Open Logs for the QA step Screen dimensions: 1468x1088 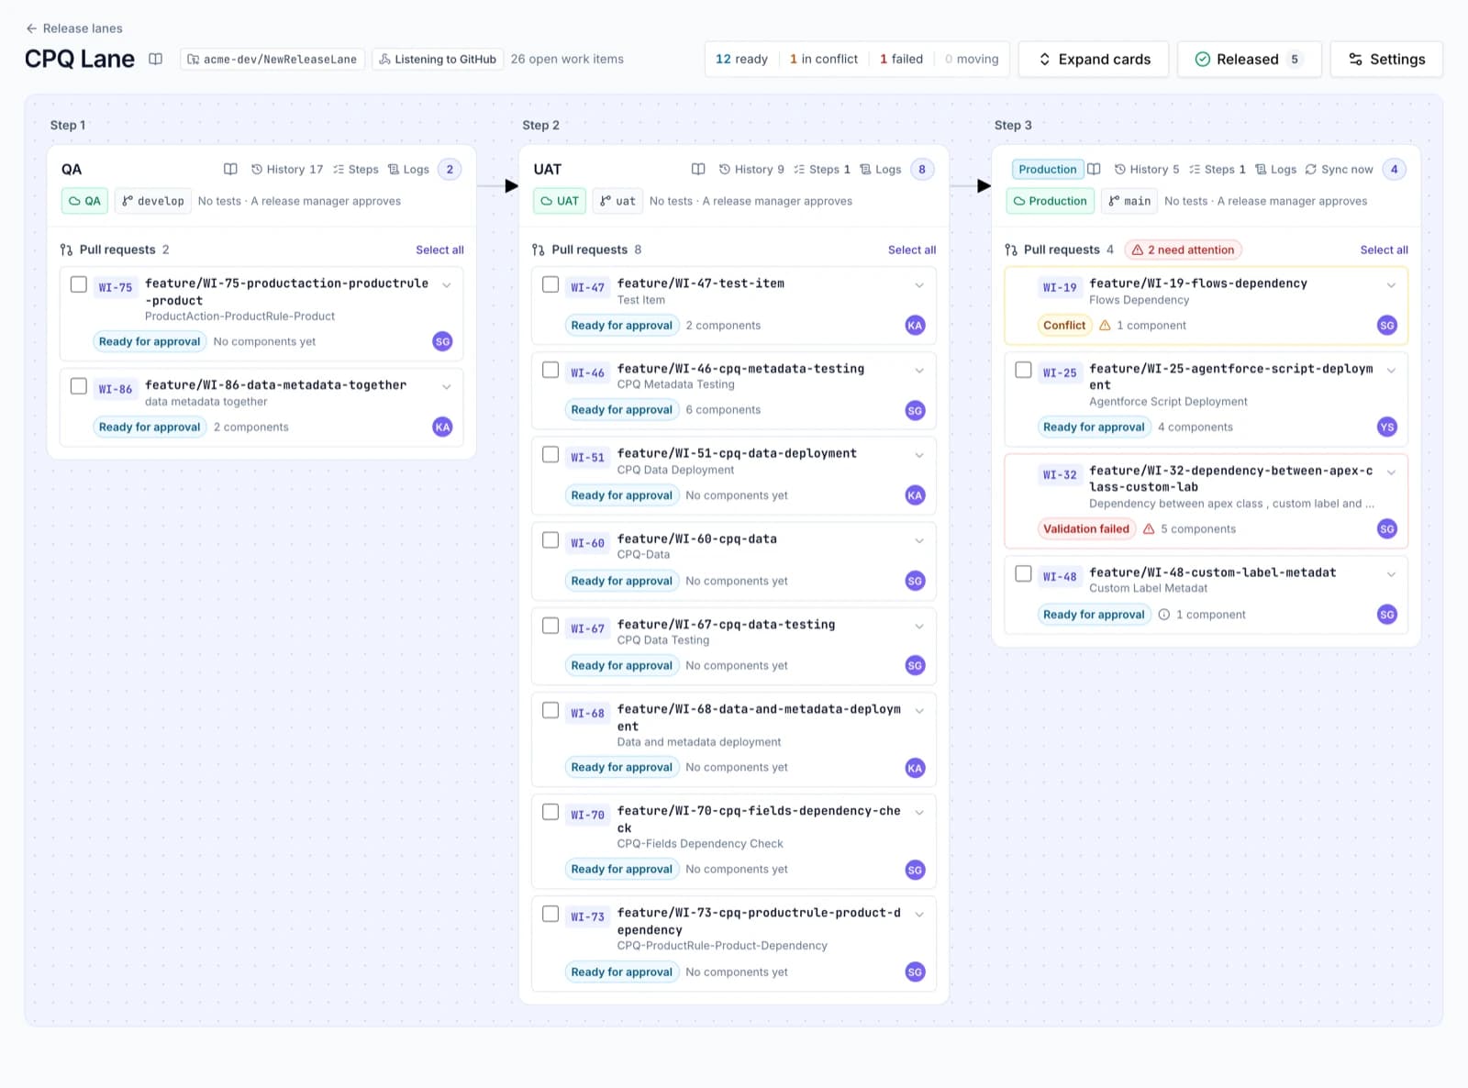pyautogui.click(x=408, y=169)
